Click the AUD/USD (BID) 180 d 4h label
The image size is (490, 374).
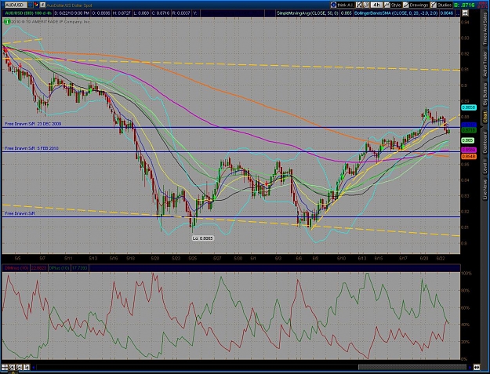tap(28, 13)
